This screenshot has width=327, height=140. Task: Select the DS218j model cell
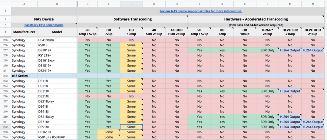pos(57,96)
